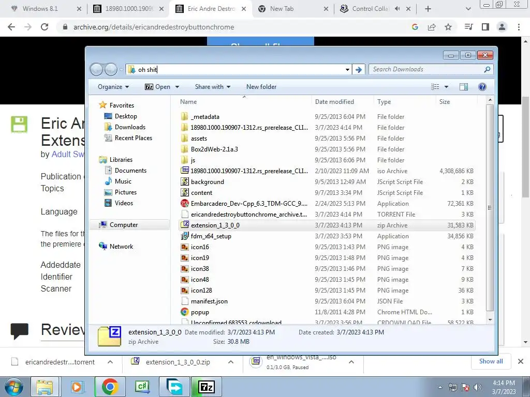The image size is (530, 397).
Task: Switch to the New Tab tab
Action: tap(292, 9)
